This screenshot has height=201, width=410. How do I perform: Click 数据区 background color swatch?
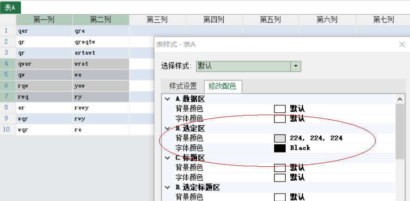(x=280, y=109)
